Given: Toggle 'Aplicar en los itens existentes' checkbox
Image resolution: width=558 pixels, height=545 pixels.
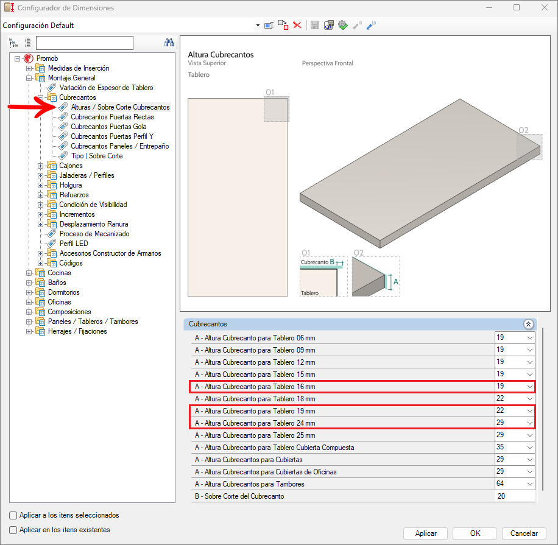Looking at the screenshot, I should click(13, 530).
